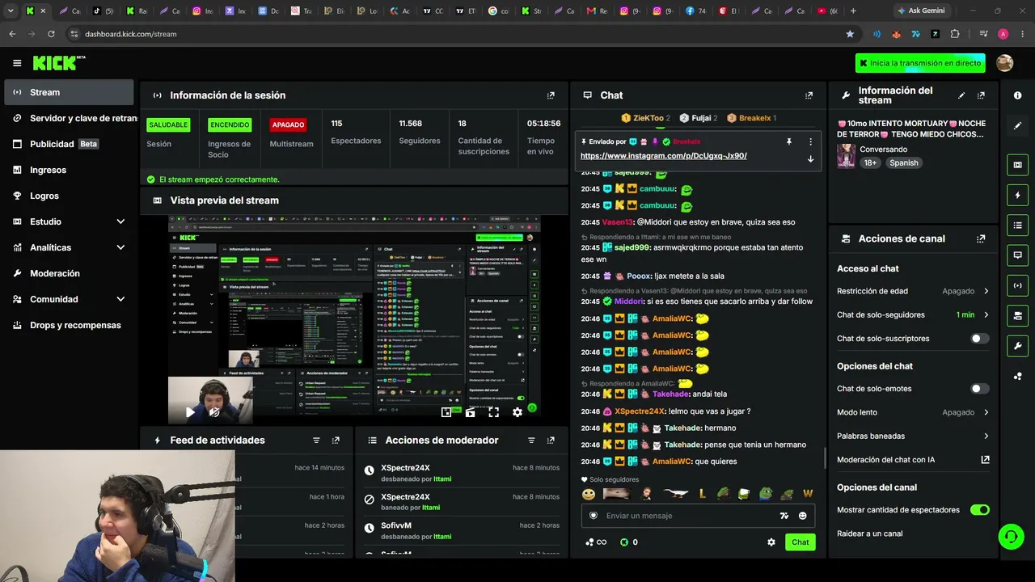Expand the Comunidad sidebar section

click(120, 299)
